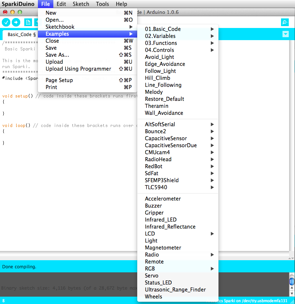The height and width of the screenshot is (304, 295).
Task: Expand the SdFat library examples
Action: coord(178,173)
